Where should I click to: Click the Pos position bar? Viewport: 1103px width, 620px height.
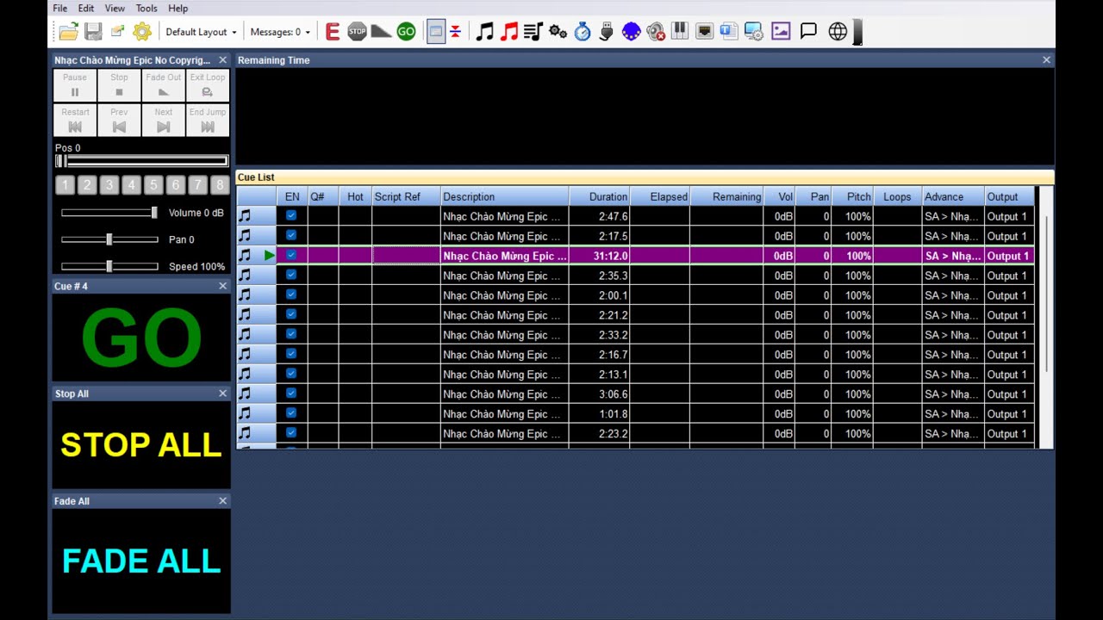pyautogui.click(x=141, y=161)
